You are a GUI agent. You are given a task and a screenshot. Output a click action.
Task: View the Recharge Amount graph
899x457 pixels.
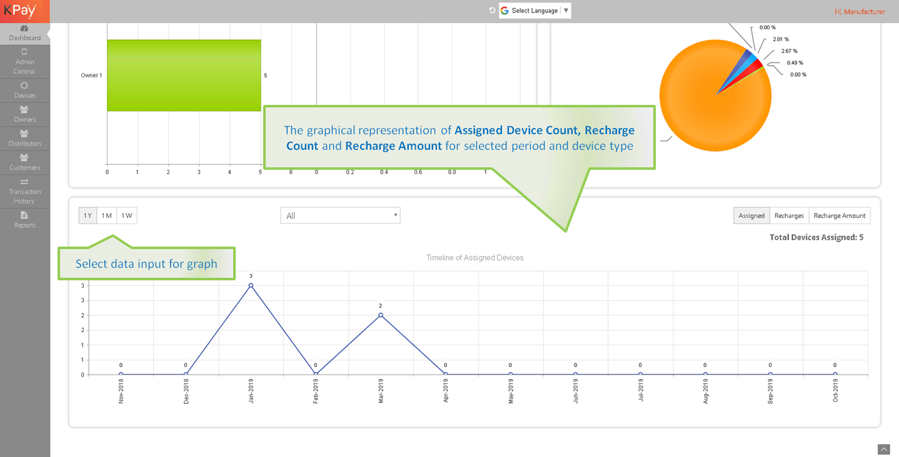(x=840, y=216)
